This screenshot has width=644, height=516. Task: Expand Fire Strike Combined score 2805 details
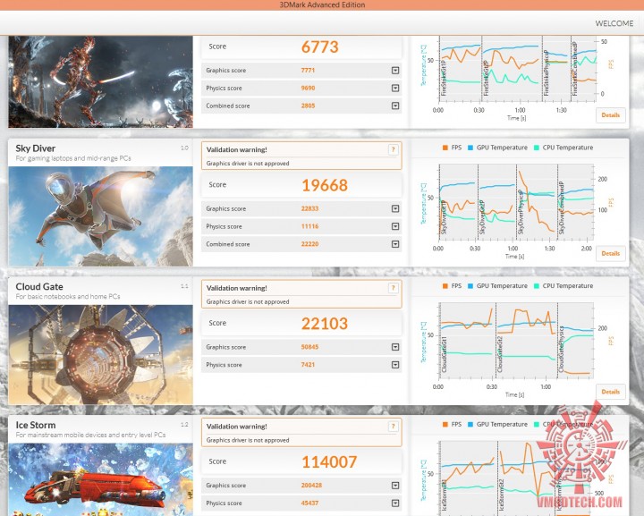point(395,106)
